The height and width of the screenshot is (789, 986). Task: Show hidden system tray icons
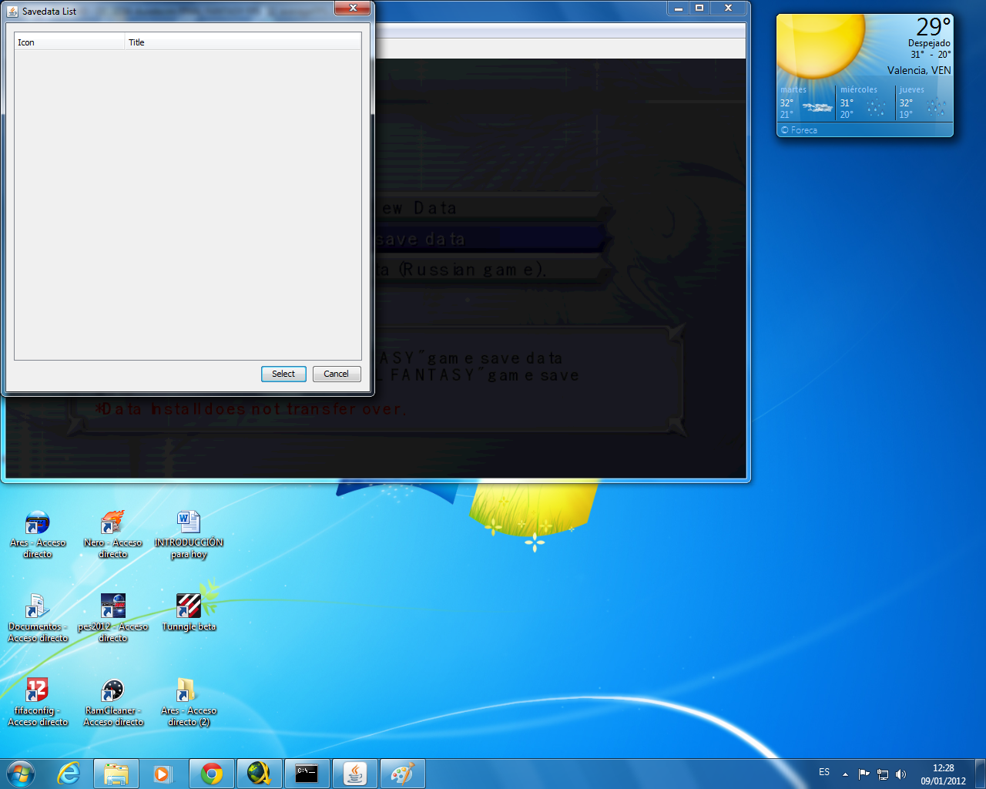point(845,774)
